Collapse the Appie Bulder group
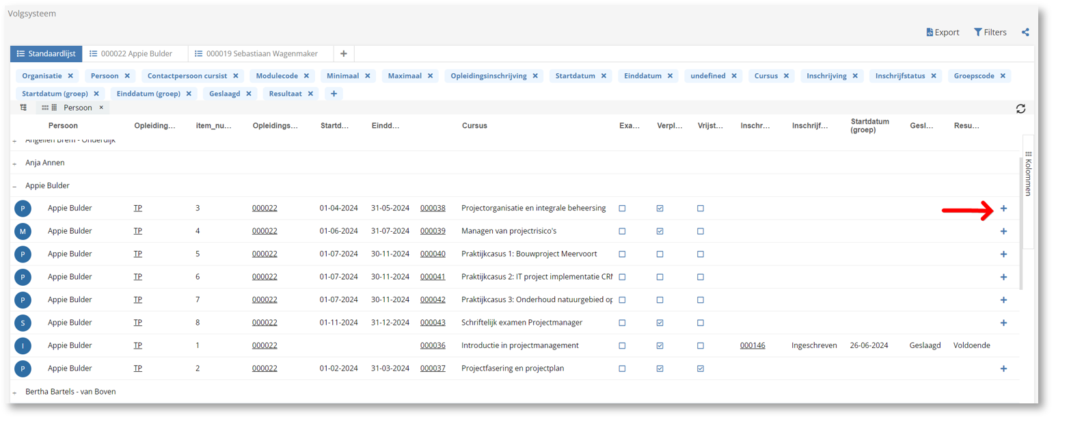 tap(14, 185)
